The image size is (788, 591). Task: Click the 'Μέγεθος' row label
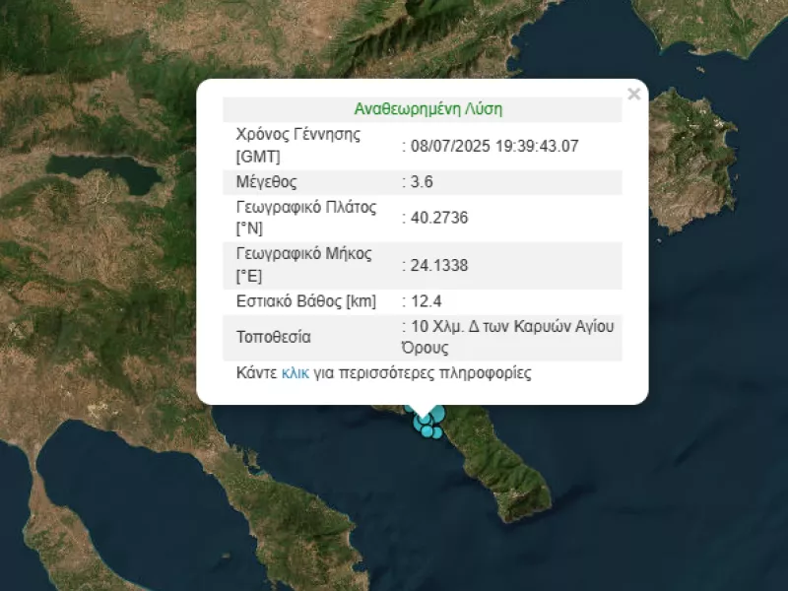266,182
